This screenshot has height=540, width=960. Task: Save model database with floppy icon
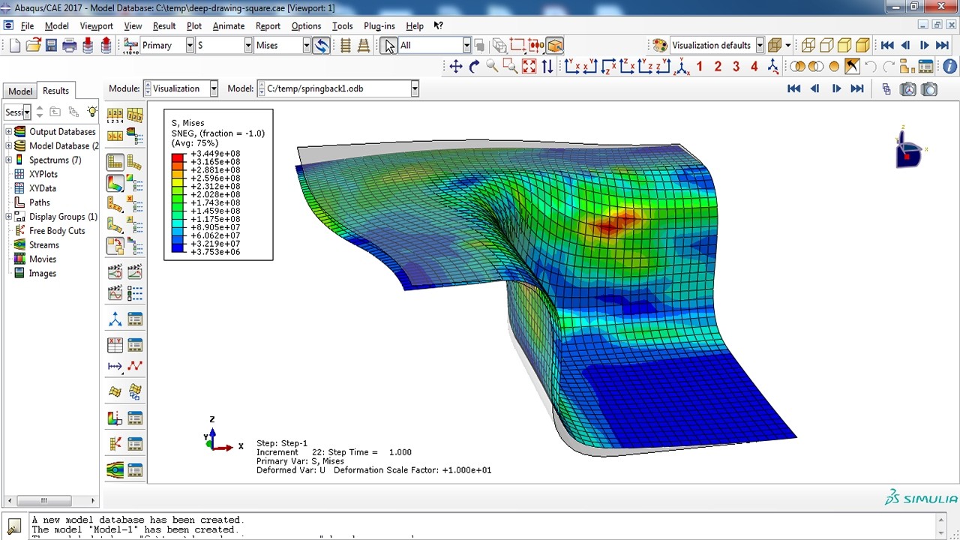[x=51, y=46]
